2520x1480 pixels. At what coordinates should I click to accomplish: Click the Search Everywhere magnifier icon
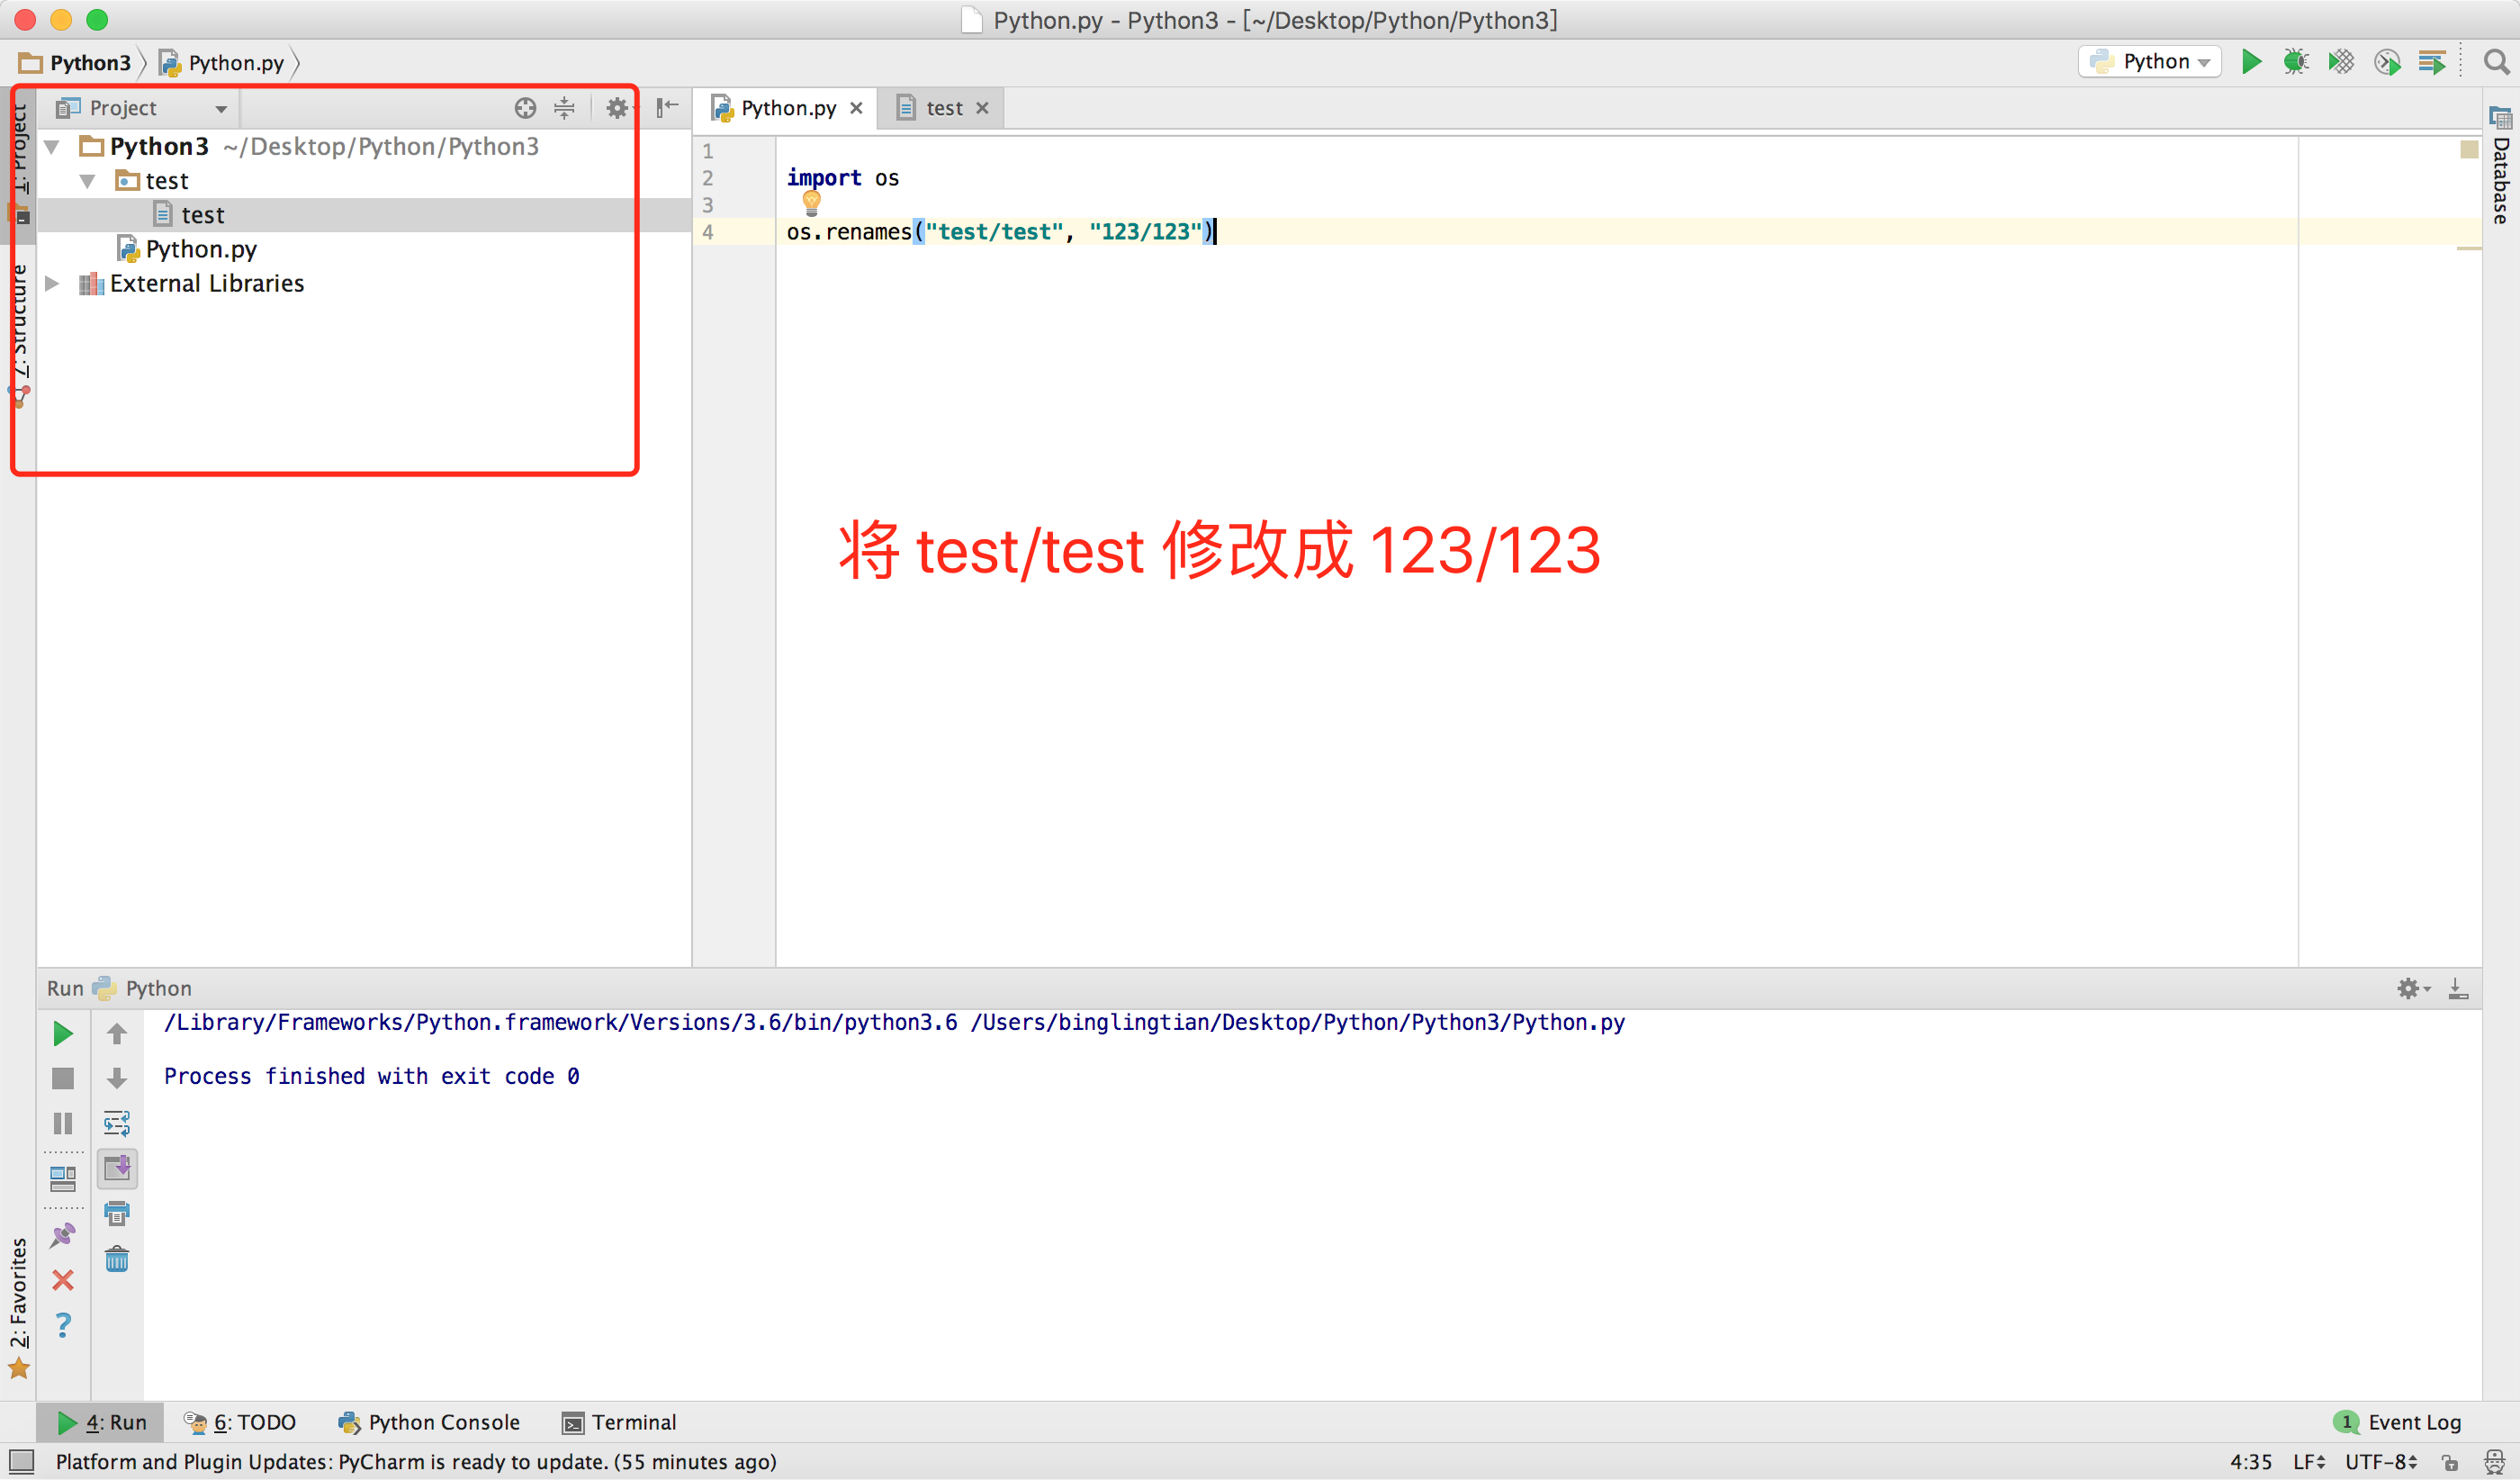(x=2496, y=62)
